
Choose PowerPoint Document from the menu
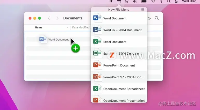[x=119, y=65]
